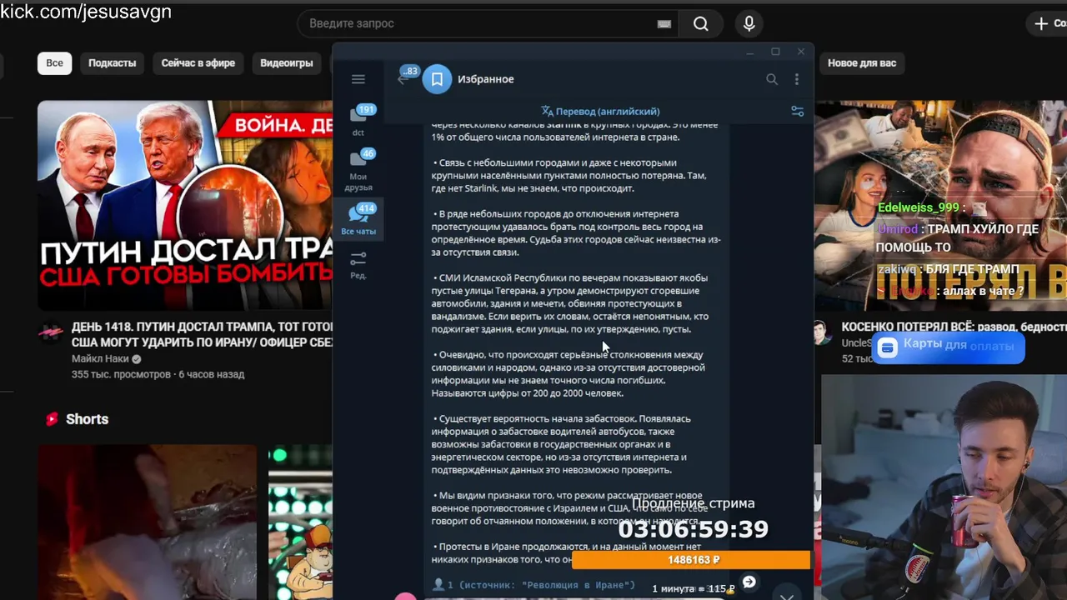
Task: Click the YouTube search magnifier button
Action: (701, 23)
